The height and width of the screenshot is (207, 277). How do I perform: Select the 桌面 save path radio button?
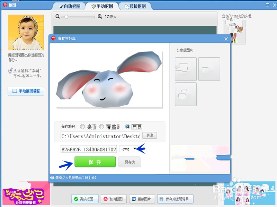(82, 126)
